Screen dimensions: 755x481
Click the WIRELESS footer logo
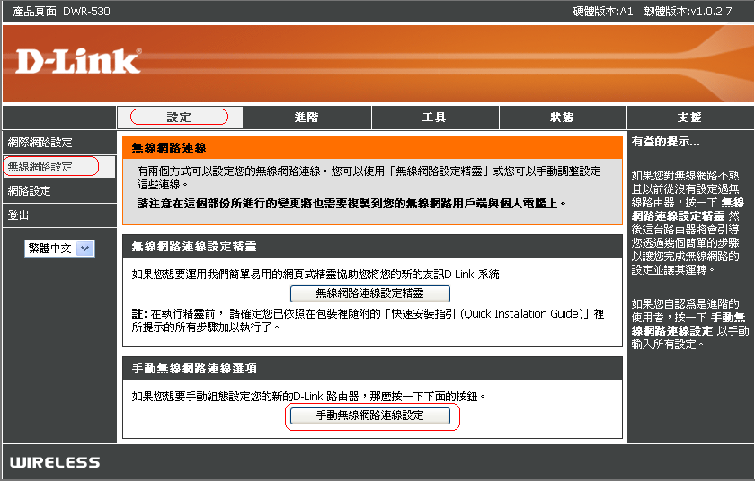click(x=55, y=462)
